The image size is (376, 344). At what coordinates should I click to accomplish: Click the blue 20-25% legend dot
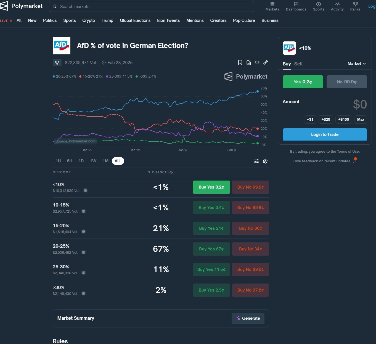coord(54,76)
